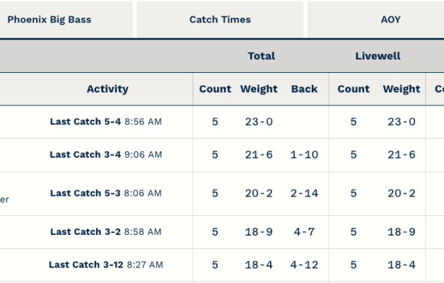Sort by Weight under Livewell
The width and height of the screenshot is (444, 283).
pyautogui.click(x=402, y=89)
